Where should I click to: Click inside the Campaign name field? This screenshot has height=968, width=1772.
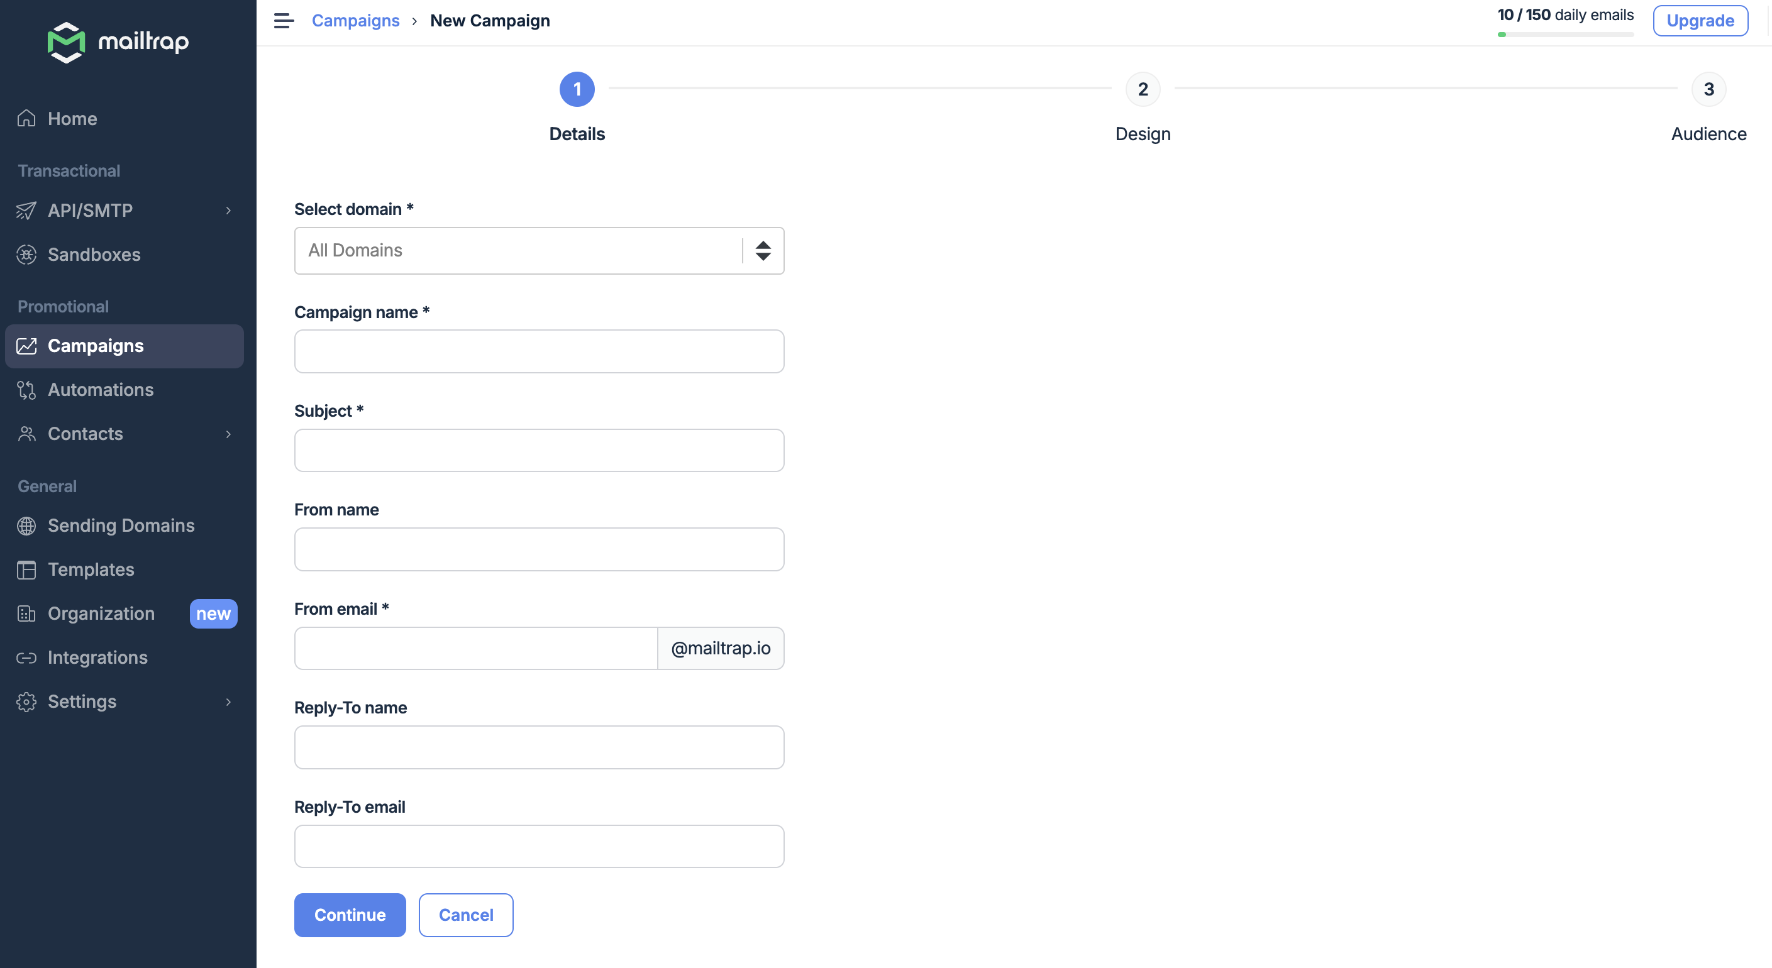(x=539, y=351)
